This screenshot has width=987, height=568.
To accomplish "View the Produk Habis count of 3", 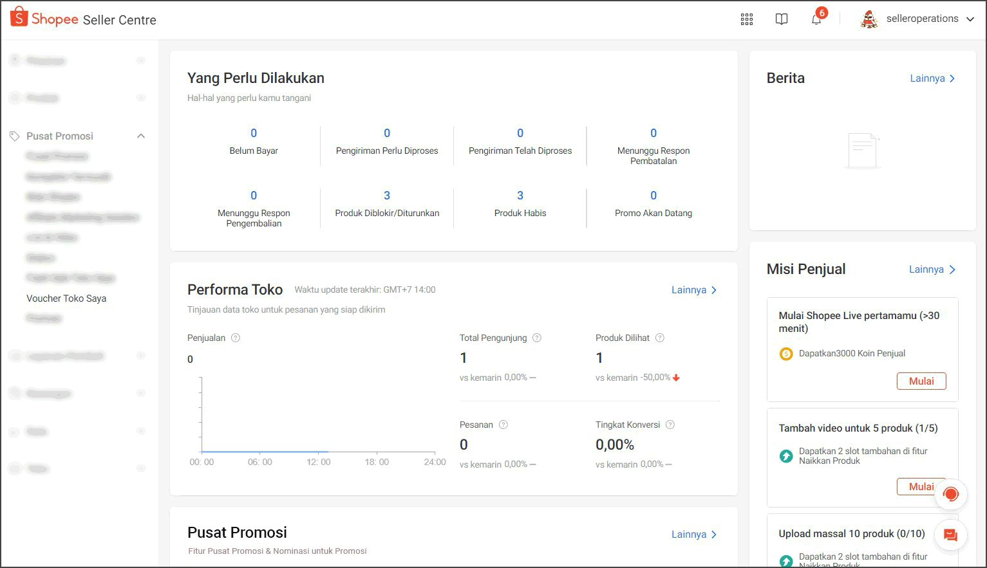I will [520, 196].
